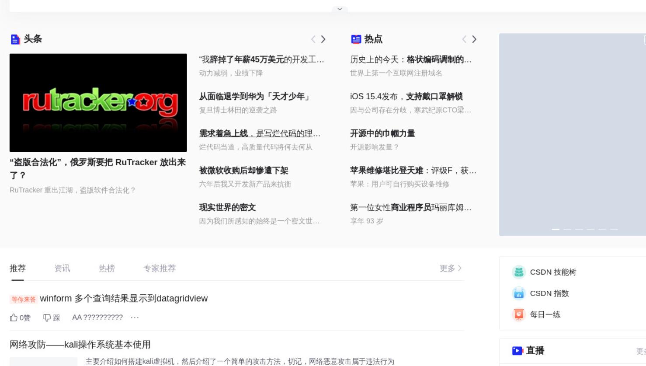Open the rutracker.org featured image
The image size is (646, 366).
point(98,103)
